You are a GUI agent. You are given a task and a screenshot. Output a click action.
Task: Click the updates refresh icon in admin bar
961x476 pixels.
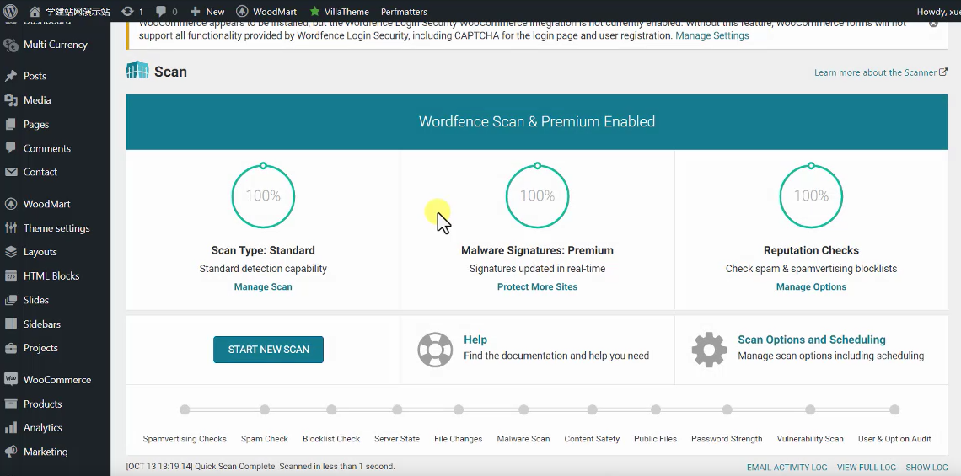(127, 11)
